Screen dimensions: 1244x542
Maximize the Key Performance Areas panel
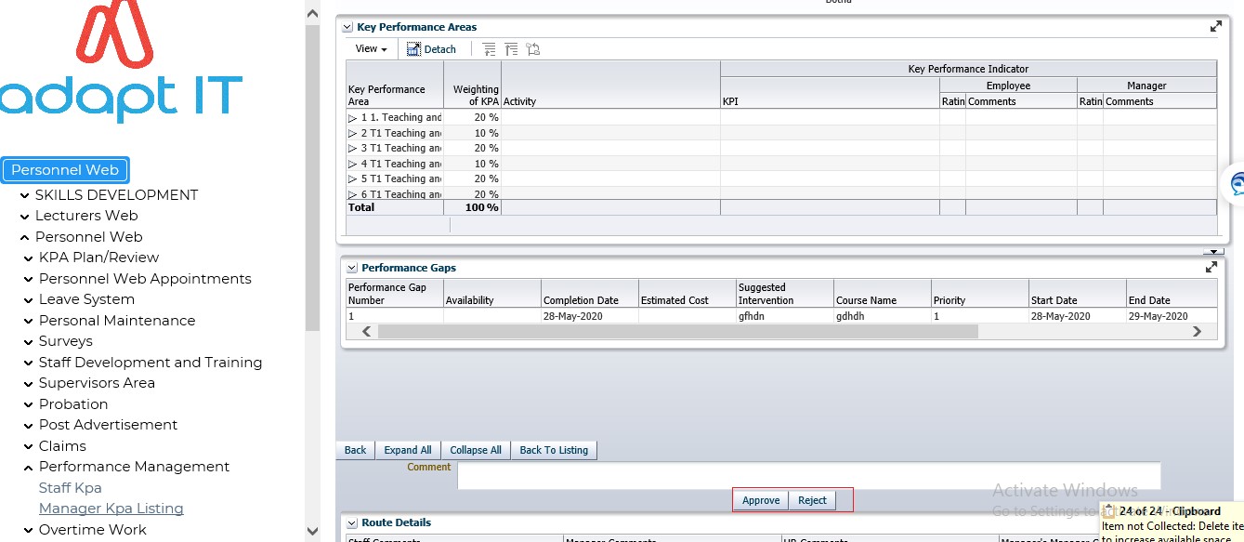(1215, 27)
